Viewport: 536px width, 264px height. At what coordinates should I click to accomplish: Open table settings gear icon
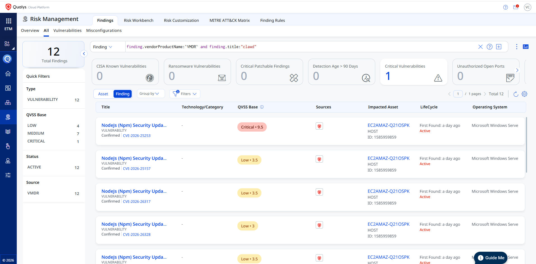point(525,94)
